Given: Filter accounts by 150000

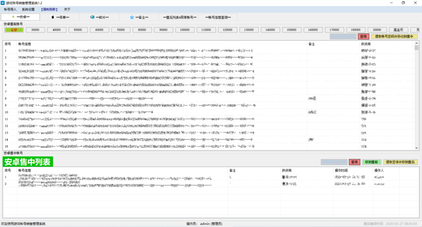Looking at the screenshot, I should pos(291,30).
